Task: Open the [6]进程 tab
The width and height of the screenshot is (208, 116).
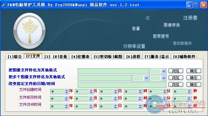Action: click(133, 57)
